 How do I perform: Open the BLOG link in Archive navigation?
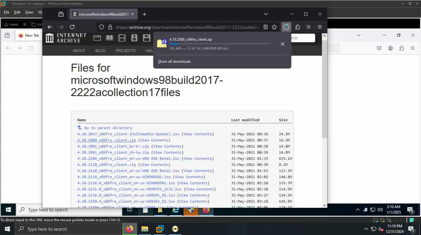pos(100,51)
